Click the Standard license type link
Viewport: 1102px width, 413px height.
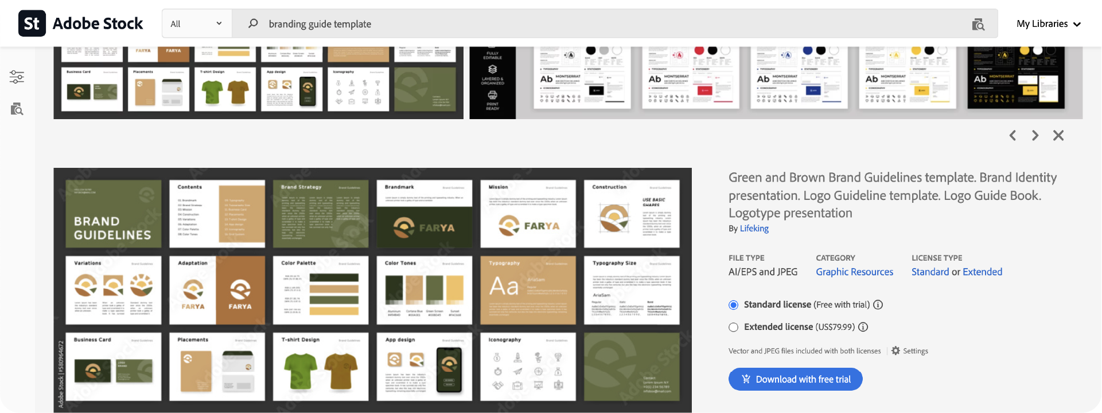point(930,272)
